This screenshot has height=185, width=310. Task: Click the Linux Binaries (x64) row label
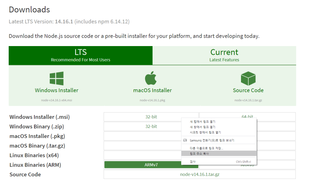pyautogui.click(x=34, y=155)
